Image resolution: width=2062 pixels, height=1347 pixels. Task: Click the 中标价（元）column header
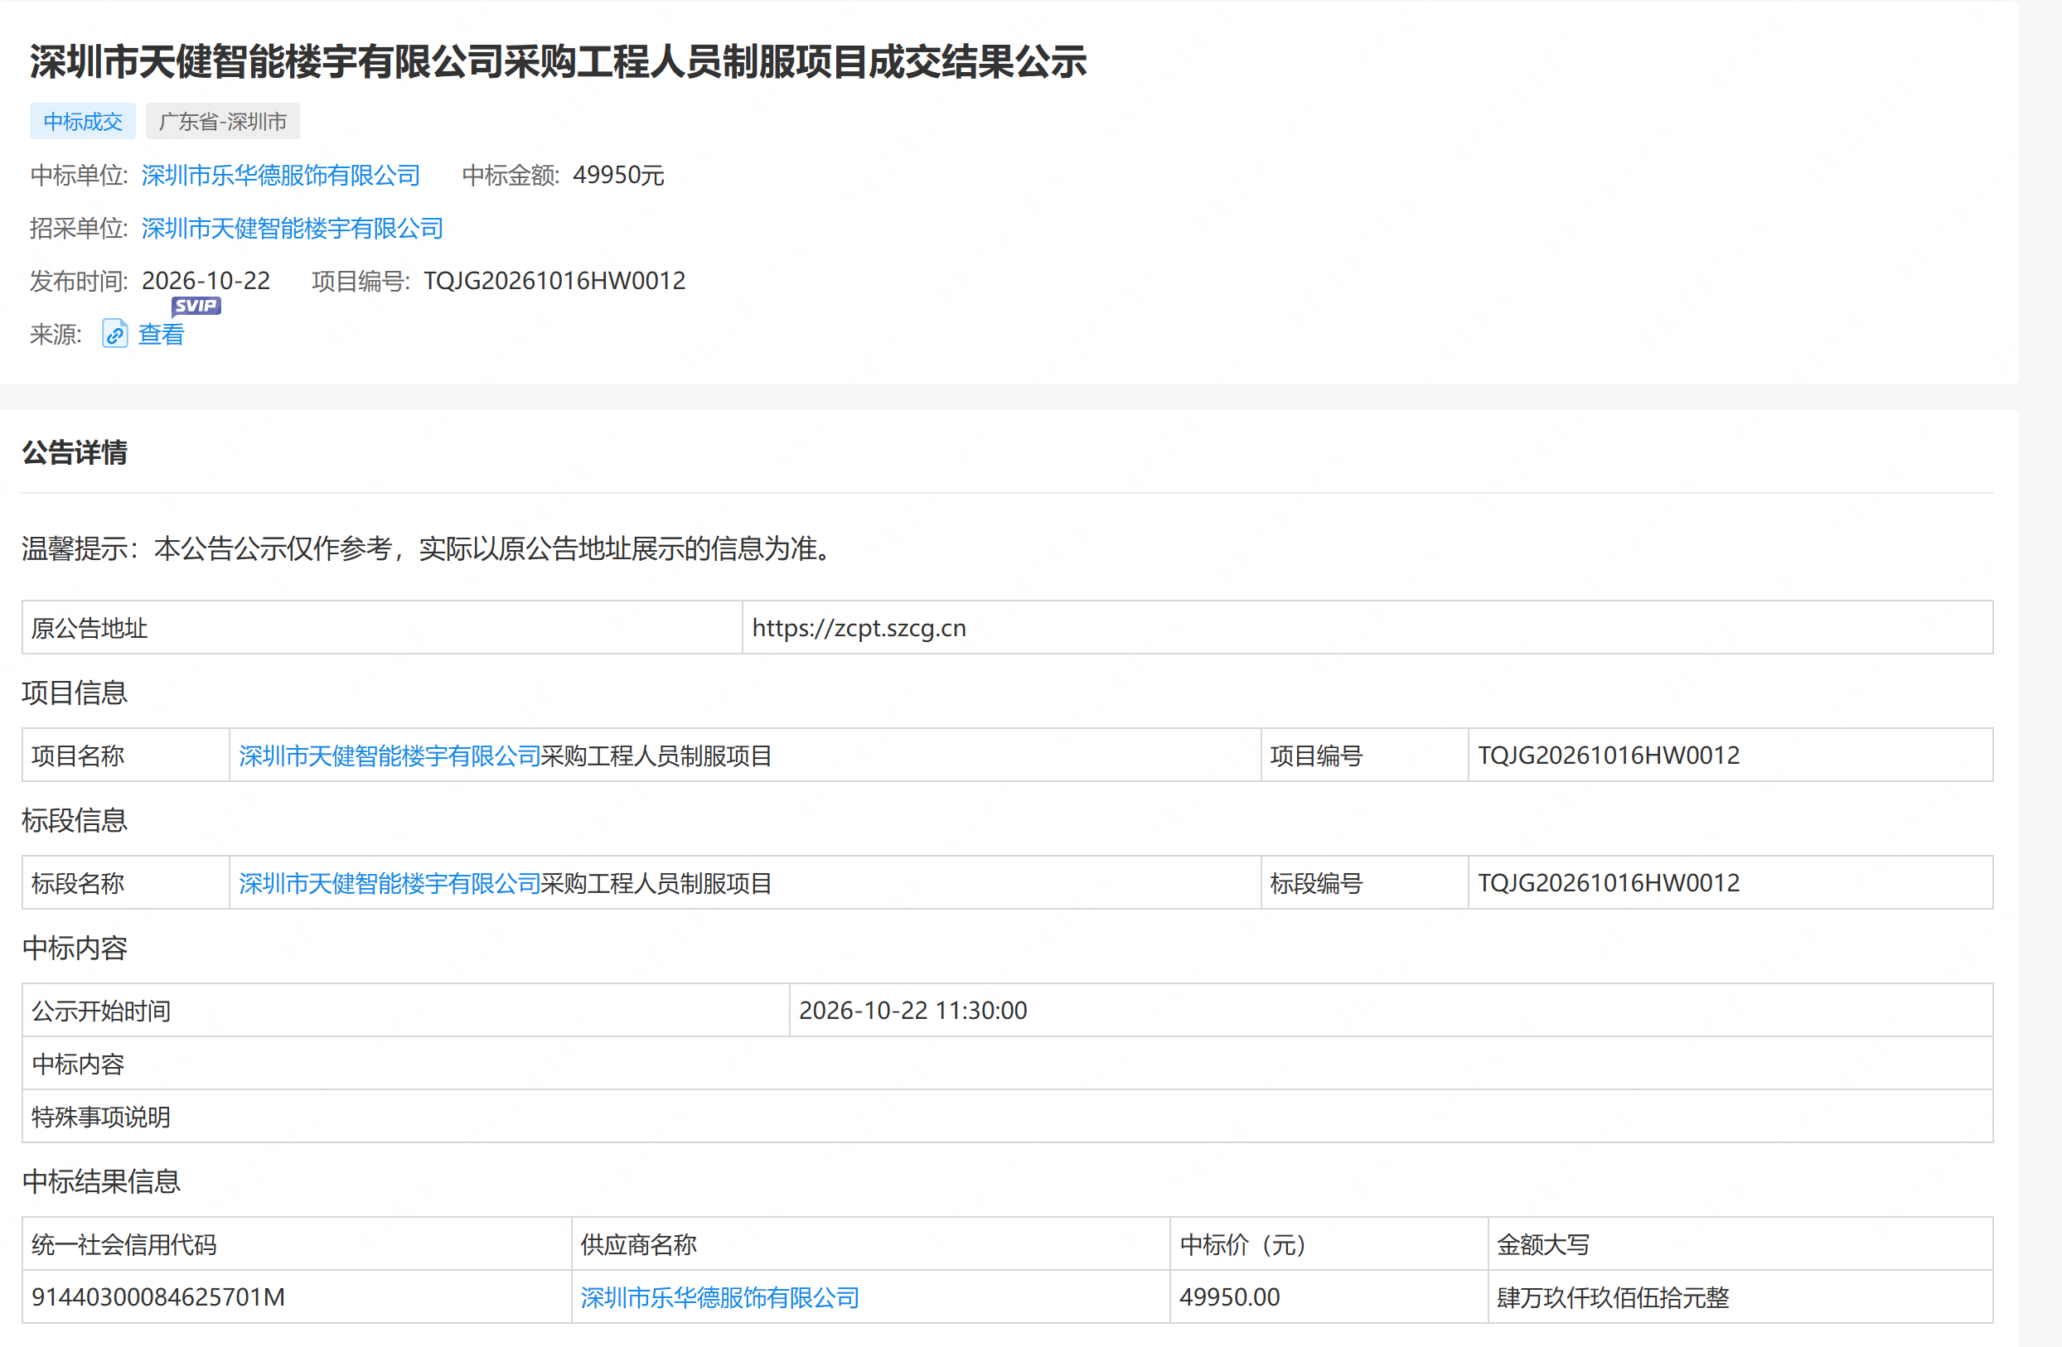click(x=1329, y=1245)
